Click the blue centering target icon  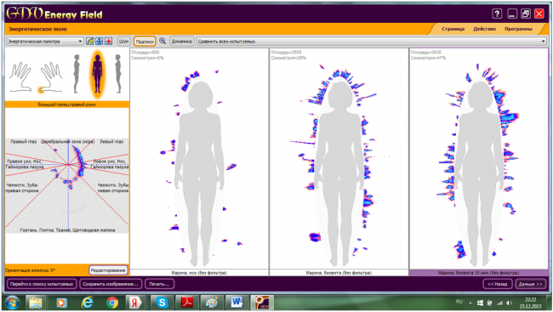click(99, 42)
